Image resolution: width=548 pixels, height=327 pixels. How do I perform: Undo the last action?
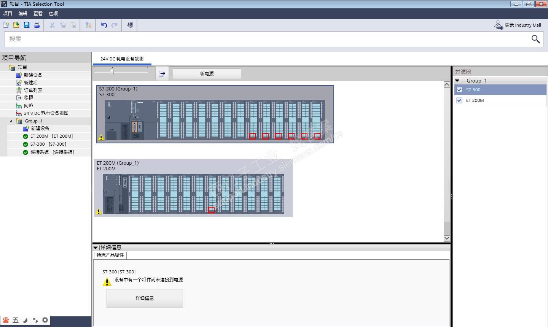[104, 25]
